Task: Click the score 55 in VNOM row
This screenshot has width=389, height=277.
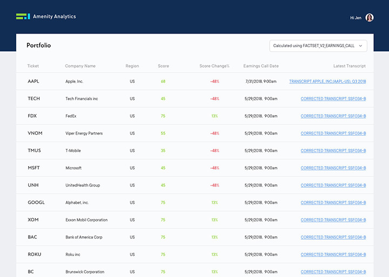Action: (x=163, y=134)
